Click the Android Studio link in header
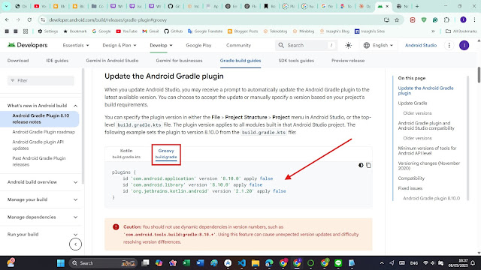Viewport: 481px width, 270px height. tap(421, 45)
